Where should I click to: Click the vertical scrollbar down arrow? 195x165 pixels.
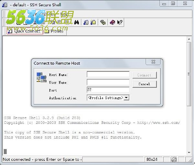pyautogui.click(x=189, y=152)
